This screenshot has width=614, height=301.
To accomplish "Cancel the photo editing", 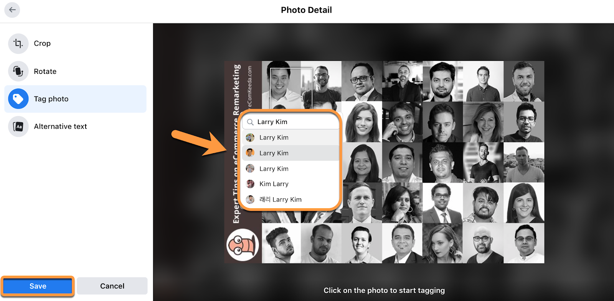I will pos(112,286).
